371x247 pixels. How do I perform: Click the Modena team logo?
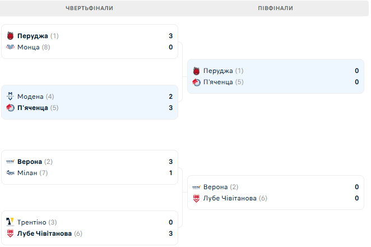(x=10, y=97)
